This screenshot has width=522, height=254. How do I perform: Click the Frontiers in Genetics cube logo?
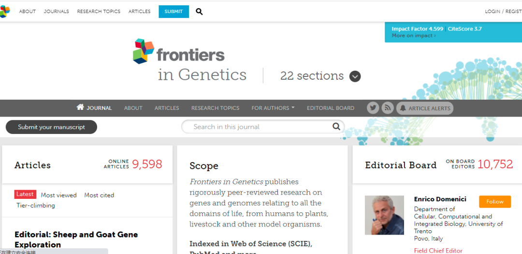coord(144,51)
